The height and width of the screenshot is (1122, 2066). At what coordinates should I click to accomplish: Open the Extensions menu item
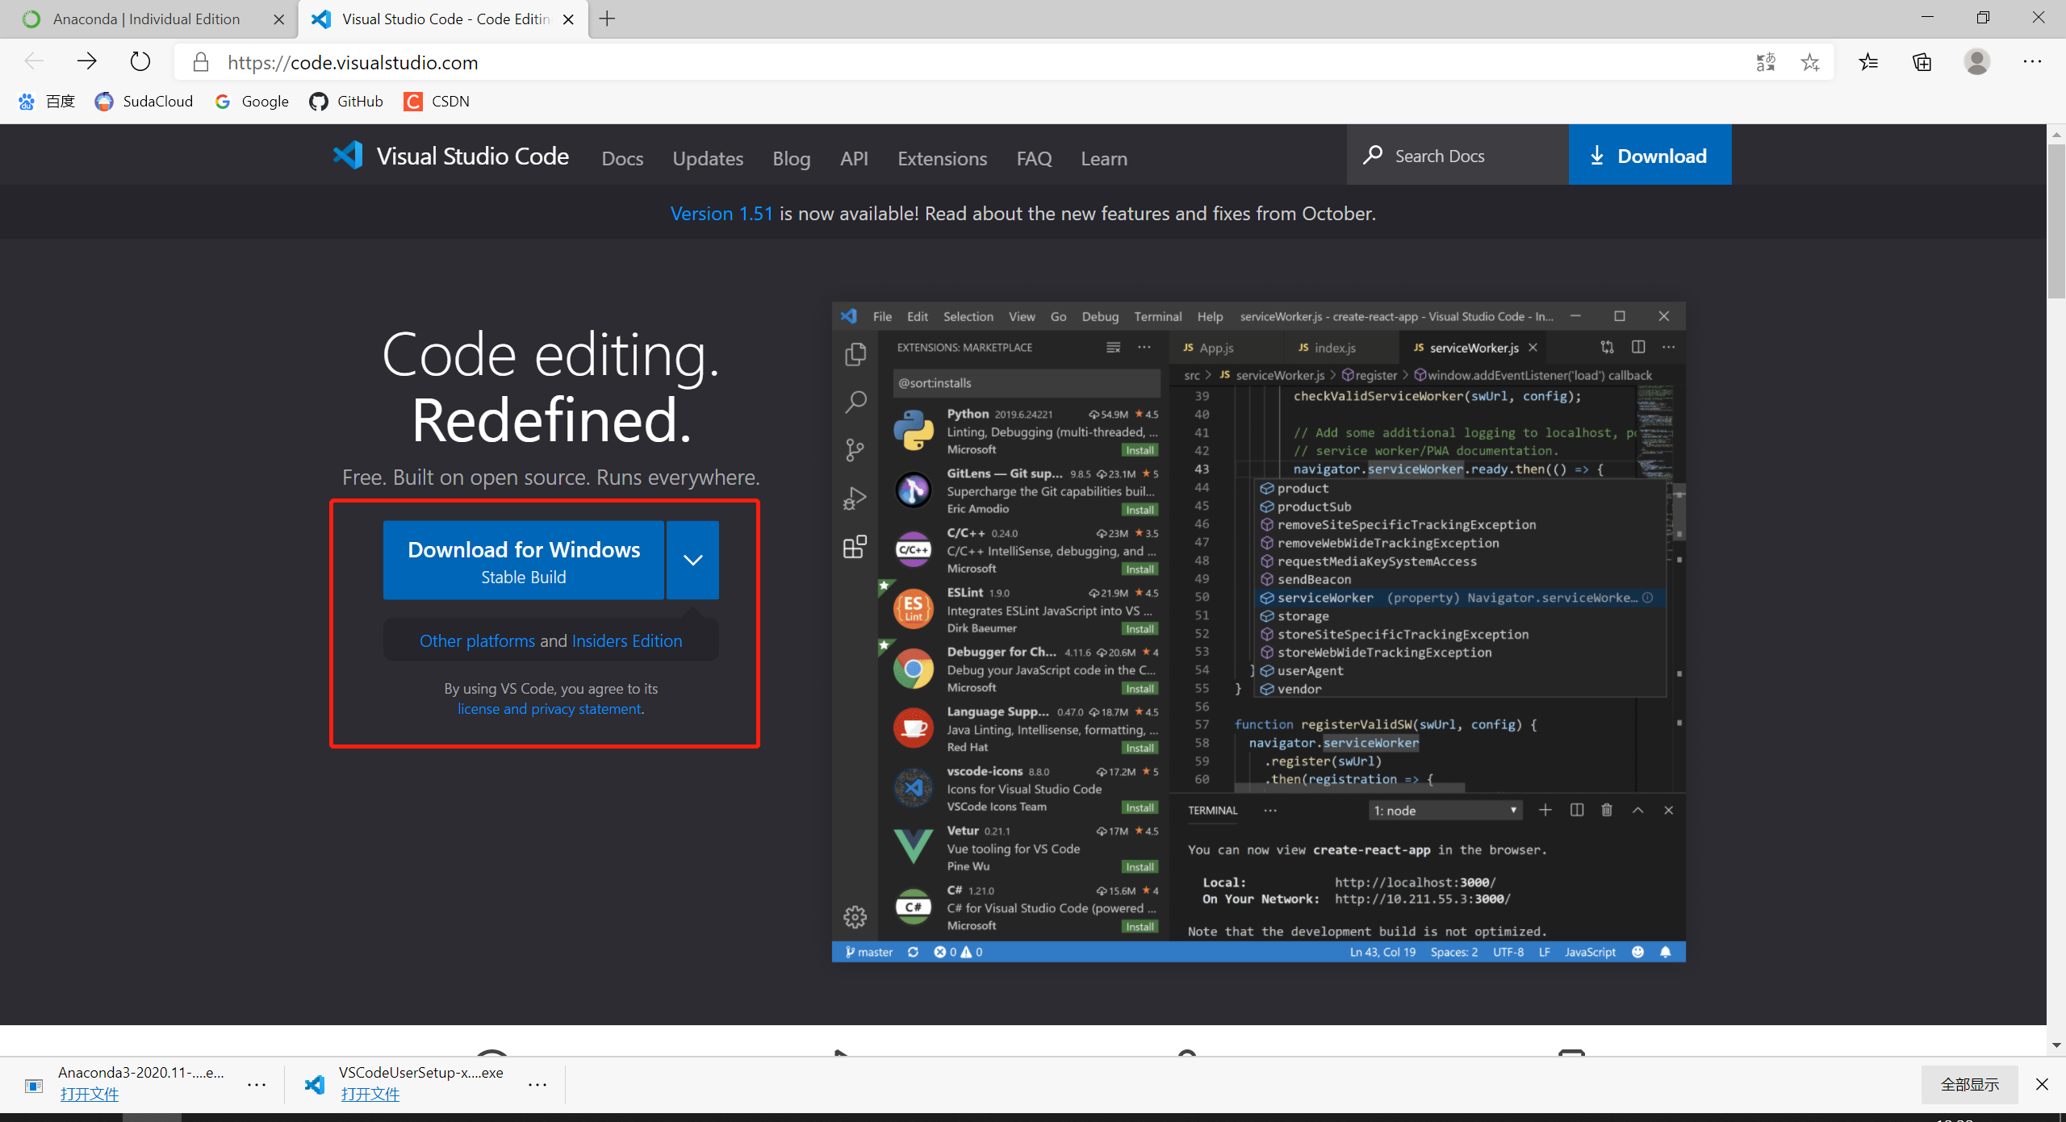point(942,159)
